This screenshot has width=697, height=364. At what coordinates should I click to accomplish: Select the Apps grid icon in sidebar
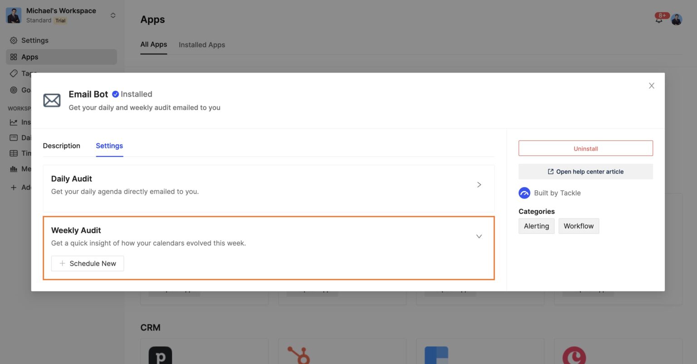tap(14, 57)
